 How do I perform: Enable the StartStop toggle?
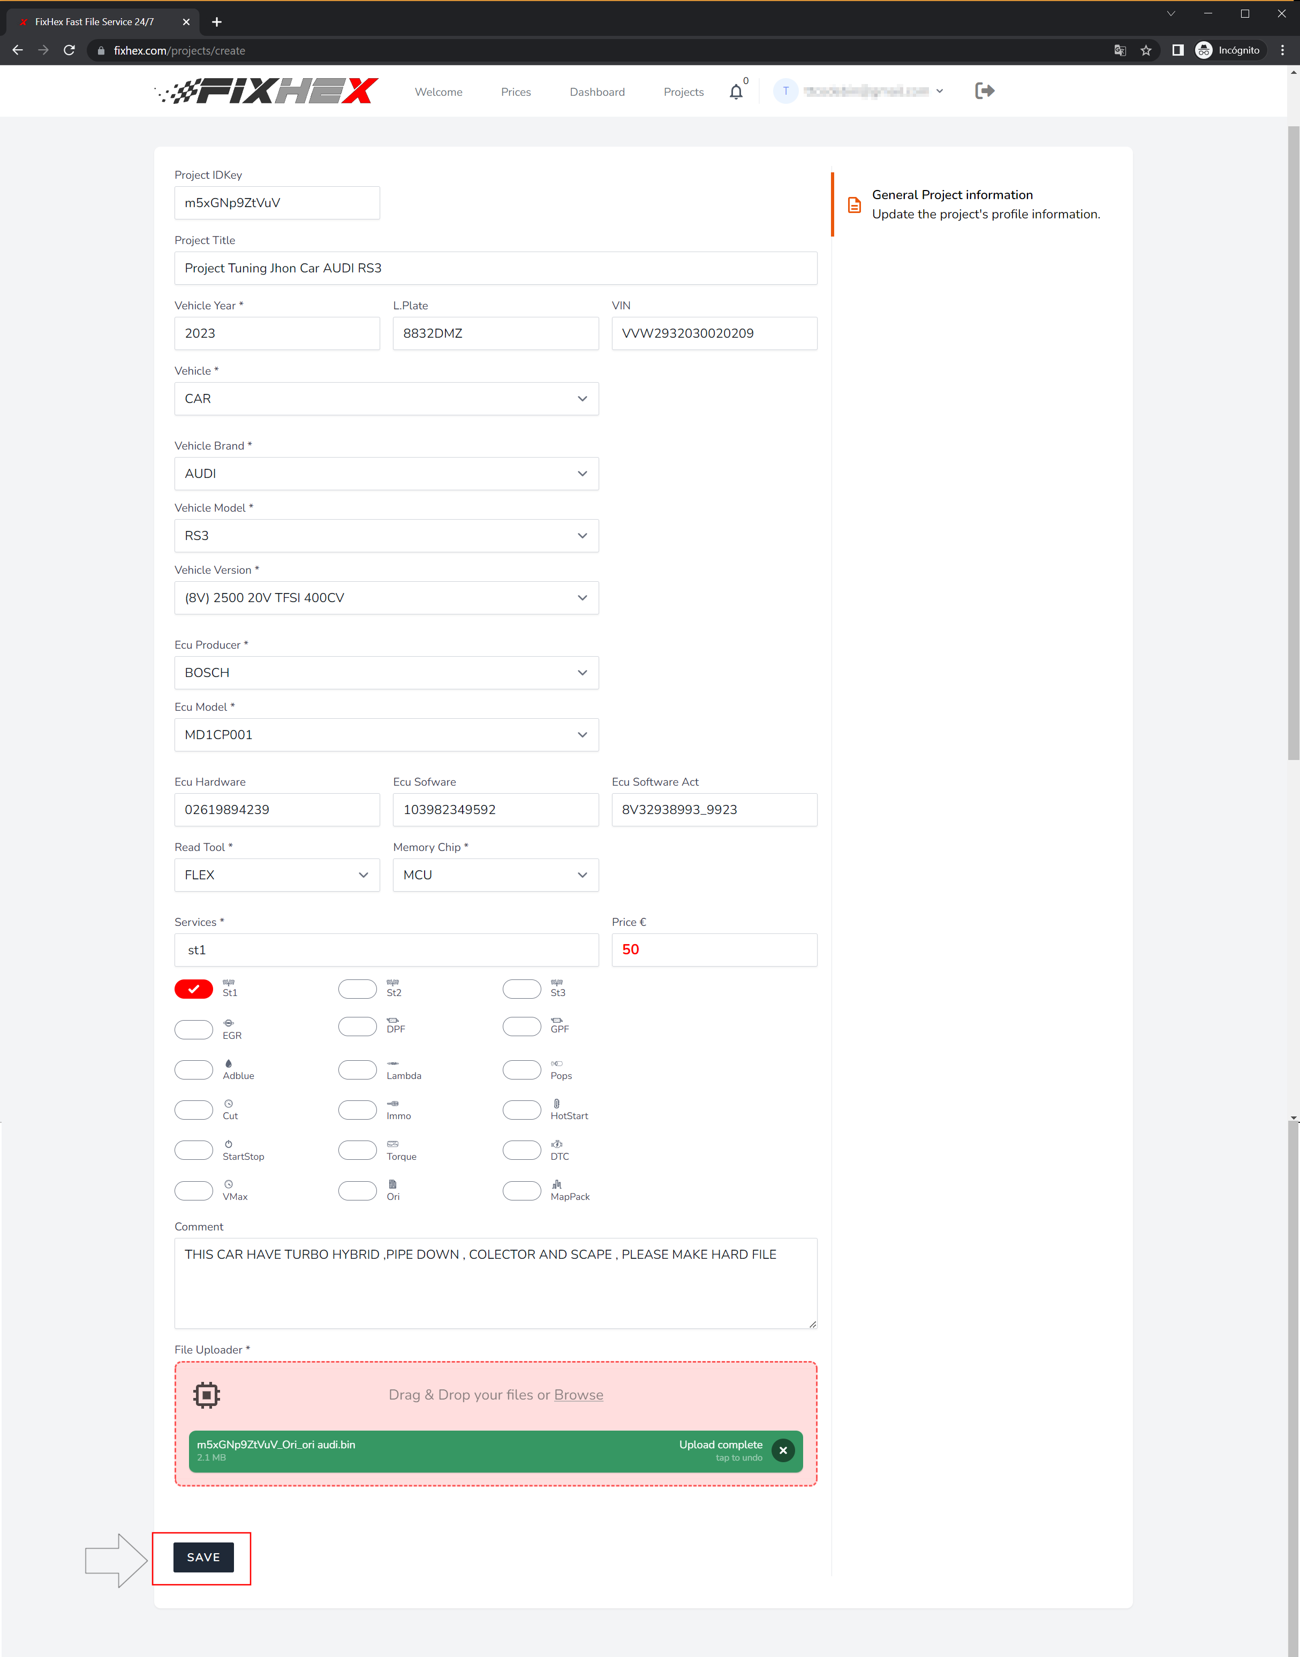click(193, 1150)
